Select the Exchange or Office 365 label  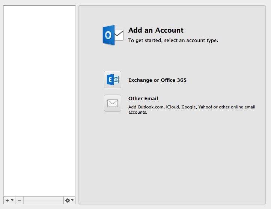(x=157, y=80)
